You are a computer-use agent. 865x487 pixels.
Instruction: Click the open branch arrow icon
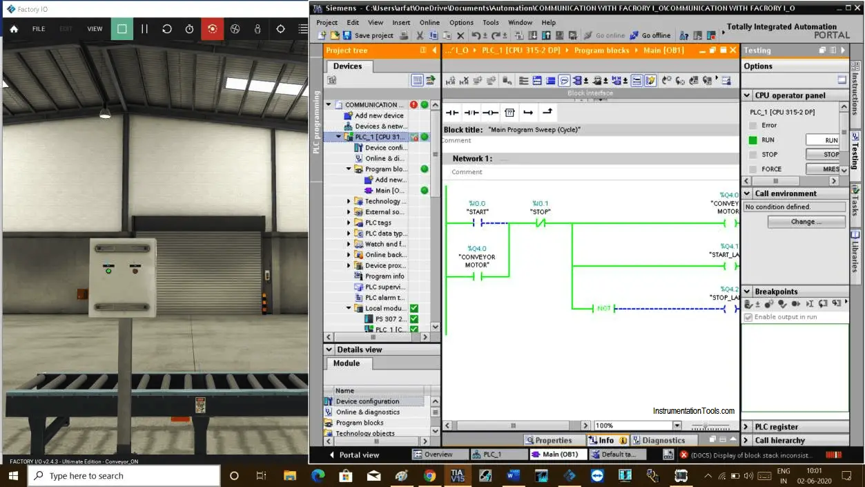528,112
